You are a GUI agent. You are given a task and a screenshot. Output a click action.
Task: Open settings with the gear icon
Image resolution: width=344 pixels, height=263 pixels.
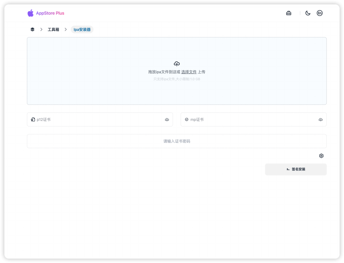[321, 156]
